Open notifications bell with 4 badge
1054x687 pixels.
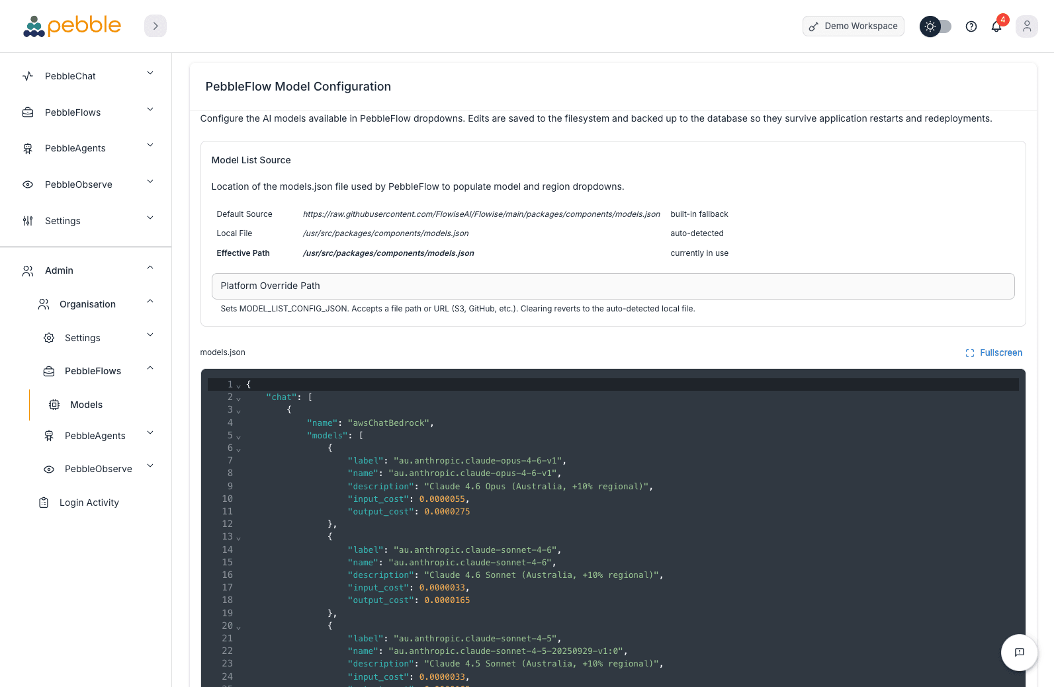[x=996, y=26]
